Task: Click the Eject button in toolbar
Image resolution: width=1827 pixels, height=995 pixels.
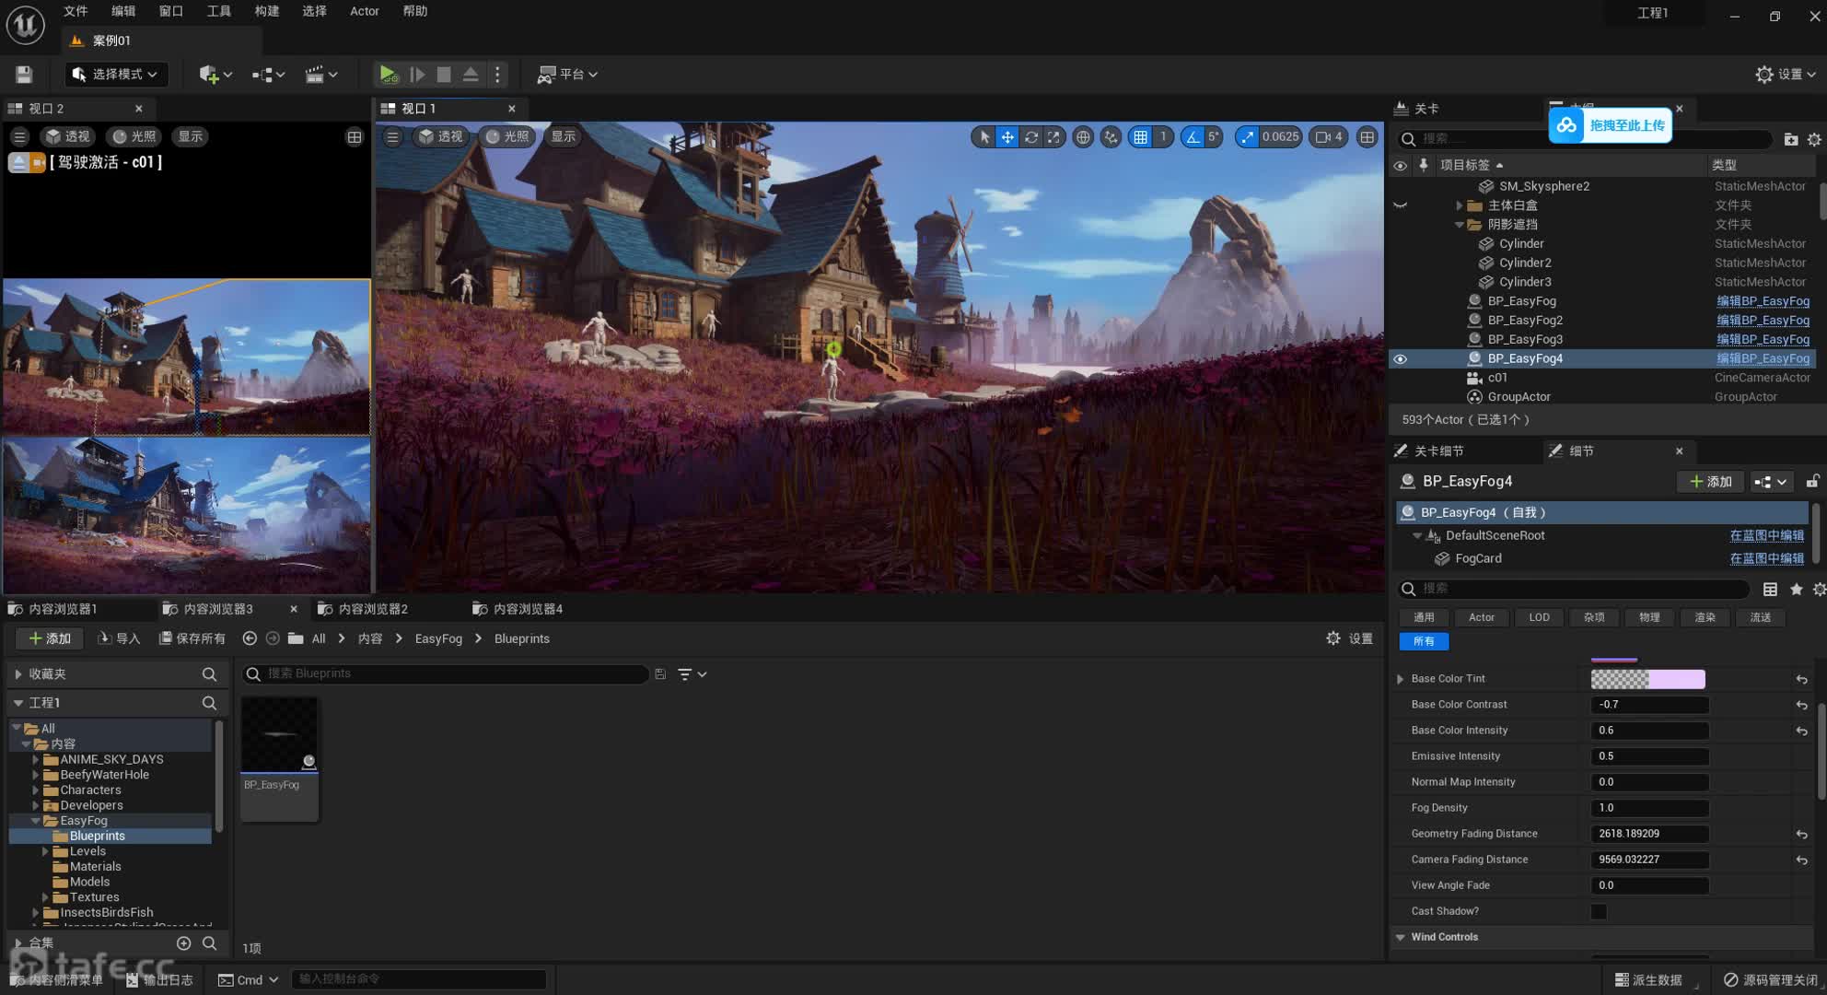Action: click(471, 74)
